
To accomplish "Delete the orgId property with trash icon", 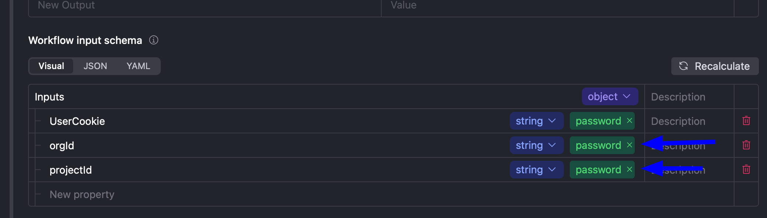I will [x=746, y=145].
